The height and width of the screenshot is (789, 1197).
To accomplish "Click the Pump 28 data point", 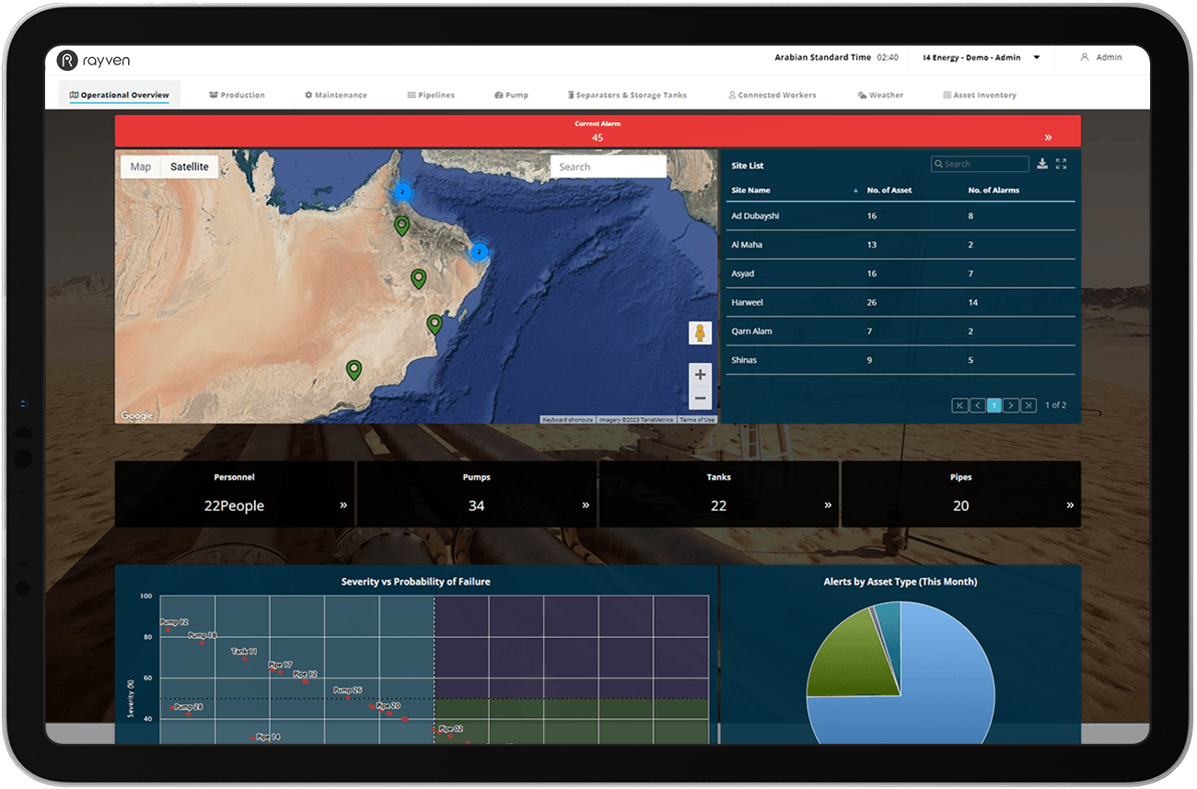I will click(189, 714).
